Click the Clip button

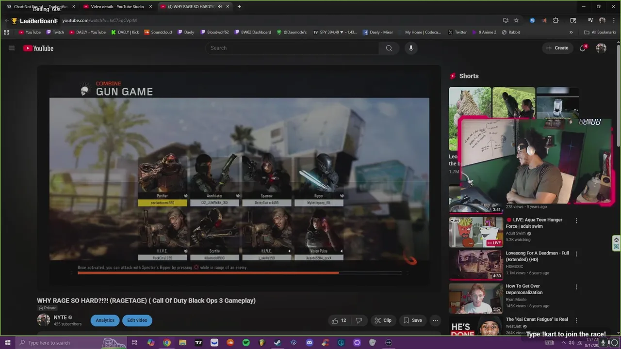[383, 320]
